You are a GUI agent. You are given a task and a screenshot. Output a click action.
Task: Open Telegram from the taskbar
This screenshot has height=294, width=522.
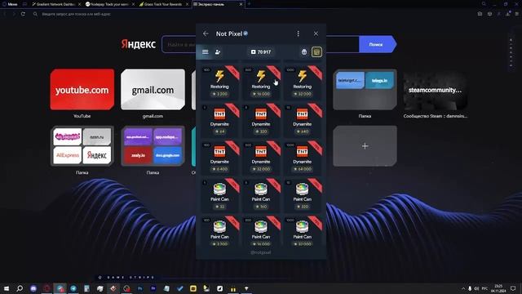(x=73, y=288)
